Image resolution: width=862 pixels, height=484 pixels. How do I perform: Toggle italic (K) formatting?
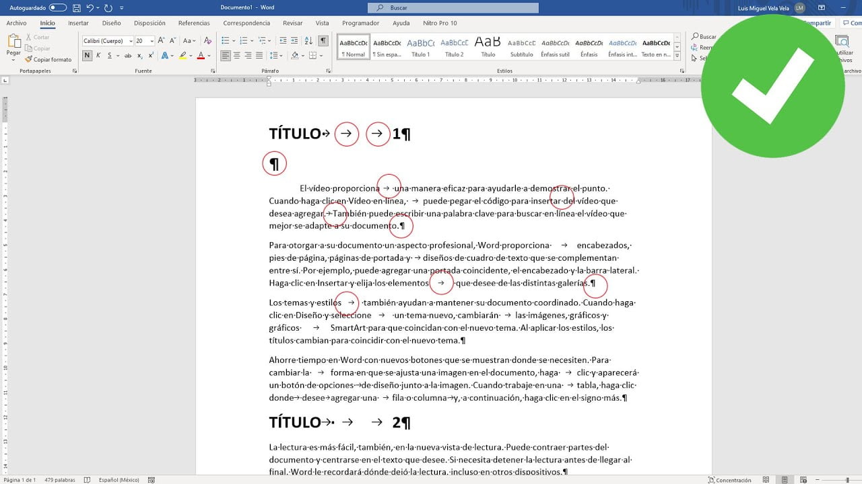[98, 55]
